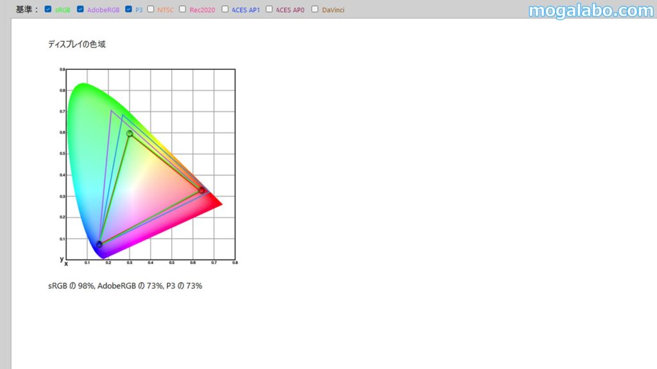Click the red primary point marker
Viewport: 657px width, 369px height.
[201, 190]
